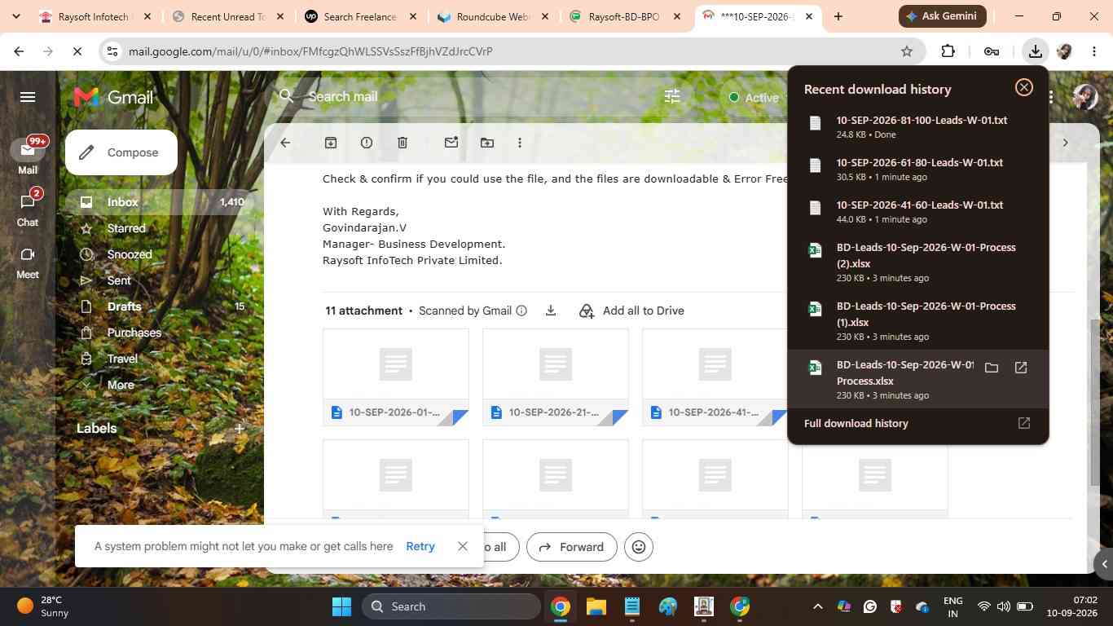Open Move to folder icon

(x=487, y=143)
